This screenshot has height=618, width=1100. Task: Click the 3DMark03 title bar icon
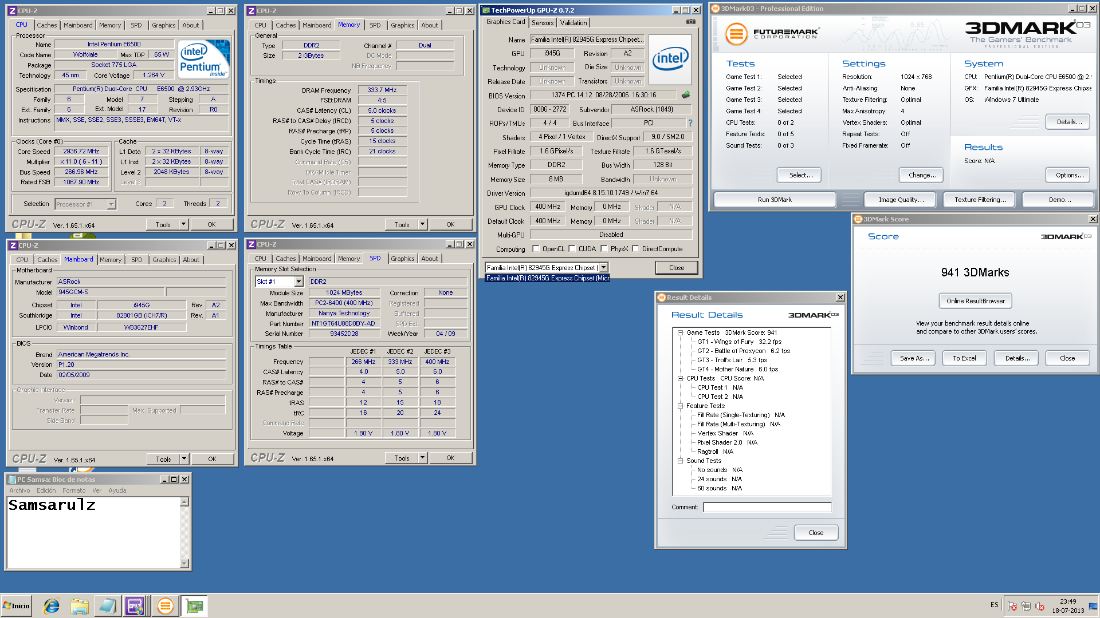point(716,9)
